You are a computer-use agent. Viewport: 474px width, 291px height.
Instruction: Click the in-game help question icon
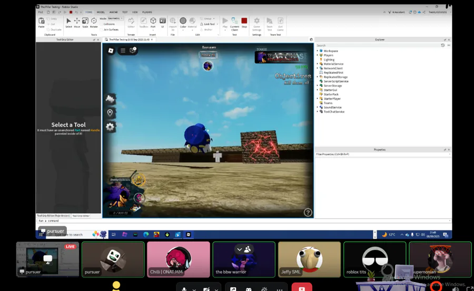coord(308,212)
